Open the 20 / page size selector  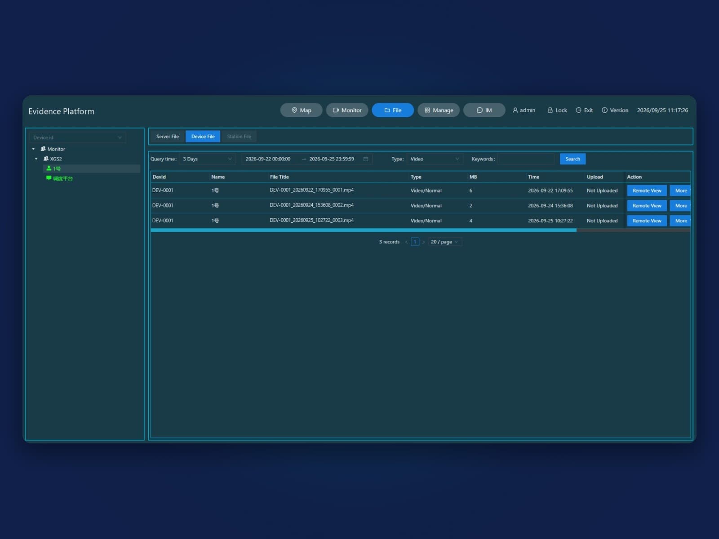[445, 242]
